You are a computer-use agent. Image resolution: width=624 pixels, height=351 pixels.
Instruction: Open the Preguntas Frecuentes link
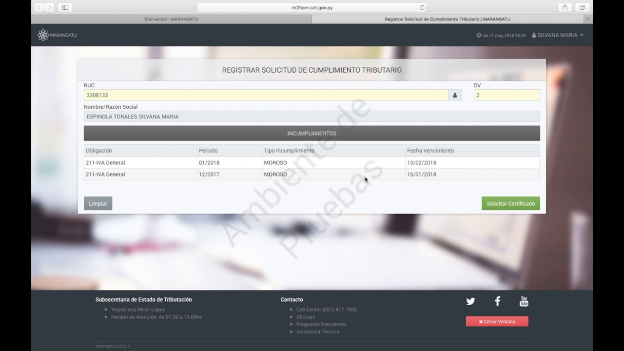(x=321, y=324)
